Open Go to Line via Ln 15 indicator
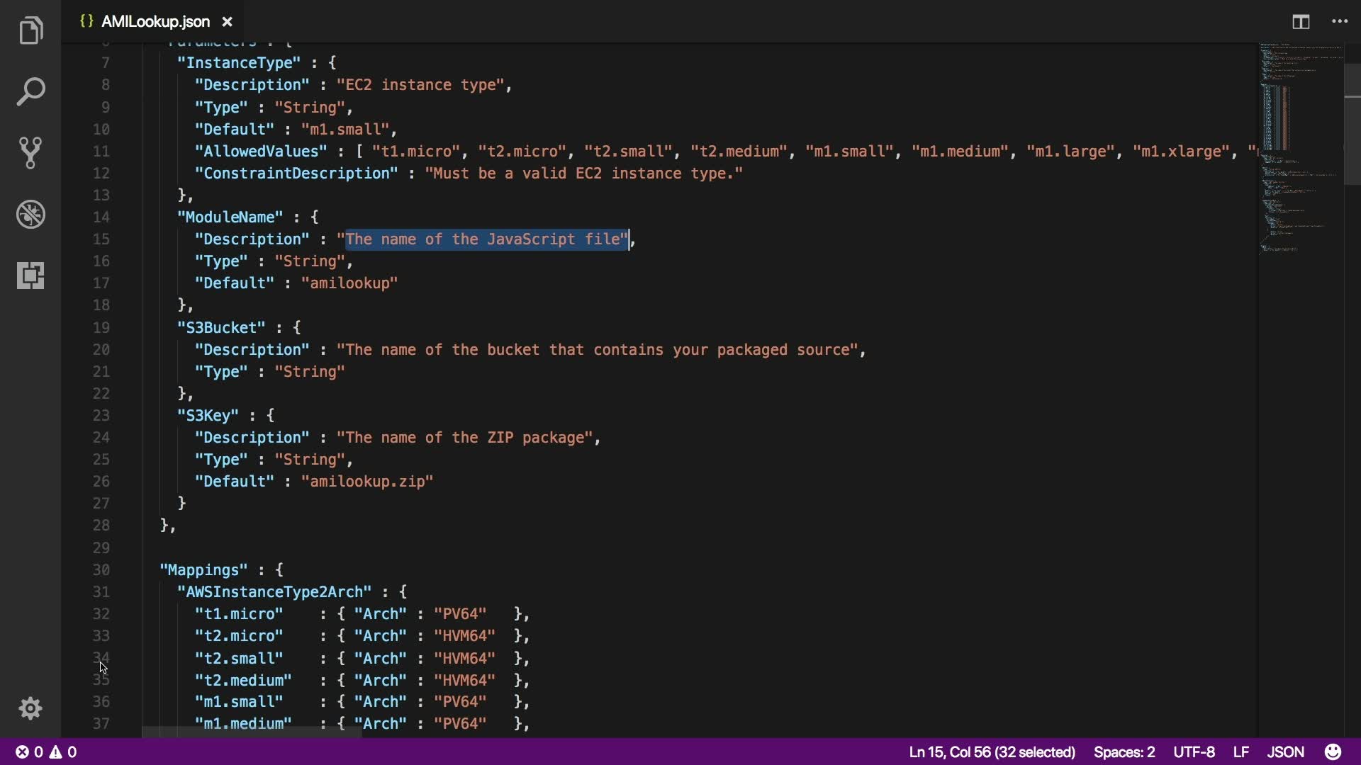1361x765 pixels. click(992, 752)
